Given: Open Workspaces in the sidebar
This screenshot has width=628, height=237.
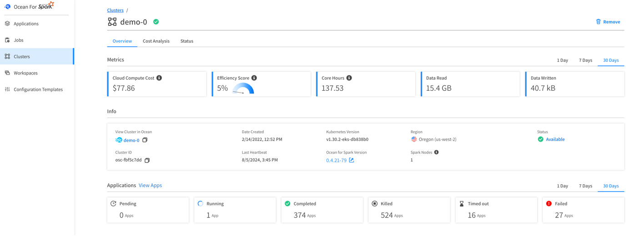Looking at the screenshot, I should tap(37, 73).
